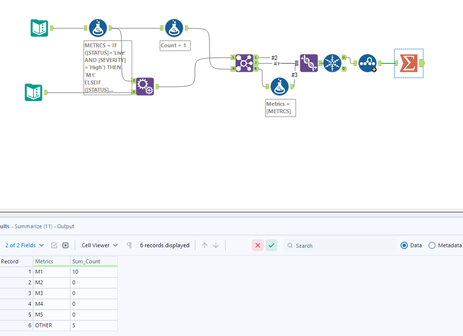463x336 pixels.
Task: Select the Append Fields gear tool
Action: pyautogui.click(x=145, y=86)
